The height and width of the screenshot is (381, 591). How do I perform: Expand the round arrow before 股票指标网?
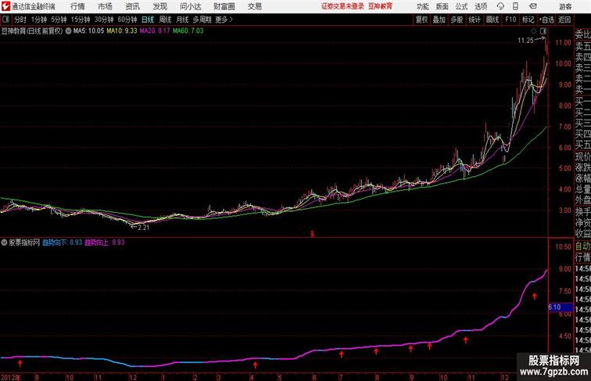[x=4, y=243]
